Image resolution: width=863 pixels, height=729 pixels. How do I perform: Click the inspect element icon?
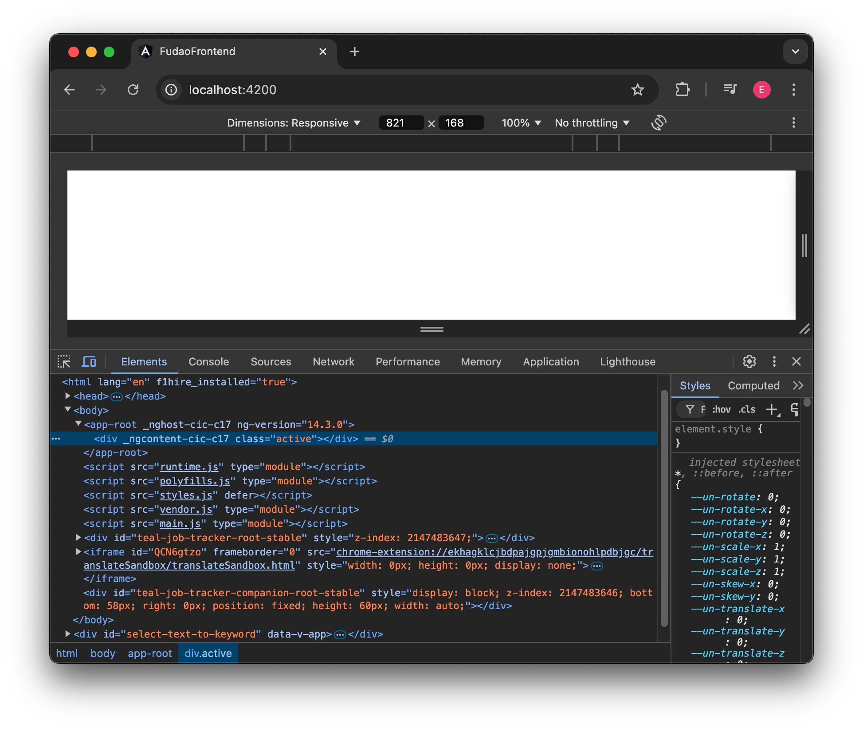[63, 361]
